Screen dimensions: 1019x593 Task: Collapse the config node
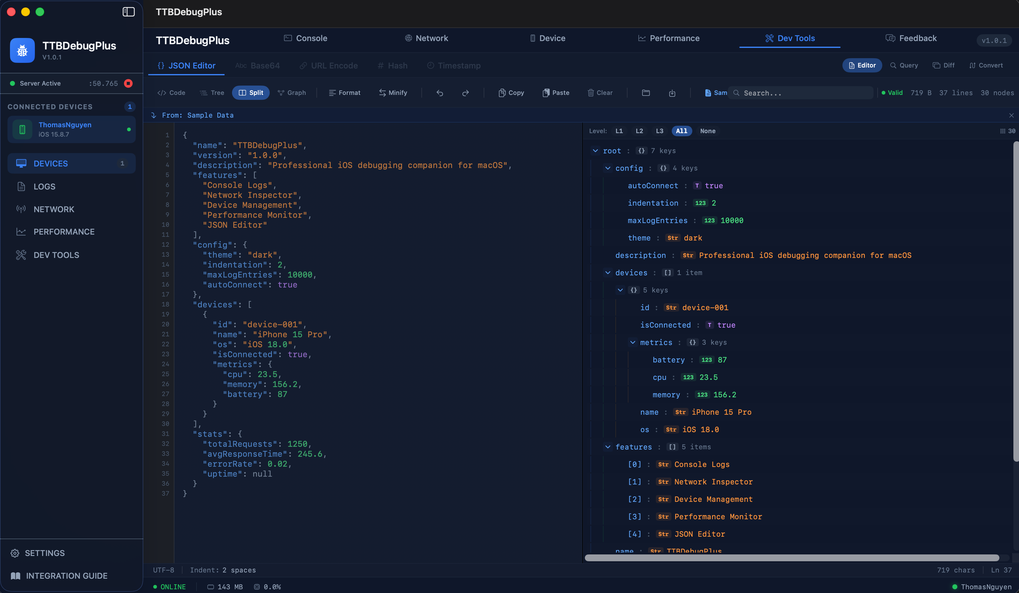pyautogui.click(x=608, y=168)
